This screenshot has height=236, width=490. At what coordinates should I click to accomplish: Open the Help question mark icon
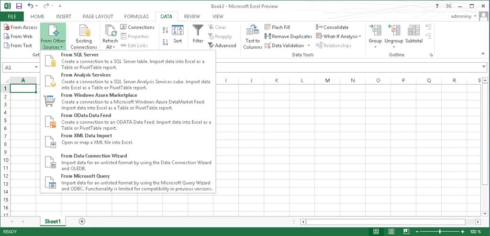(437, 6)
